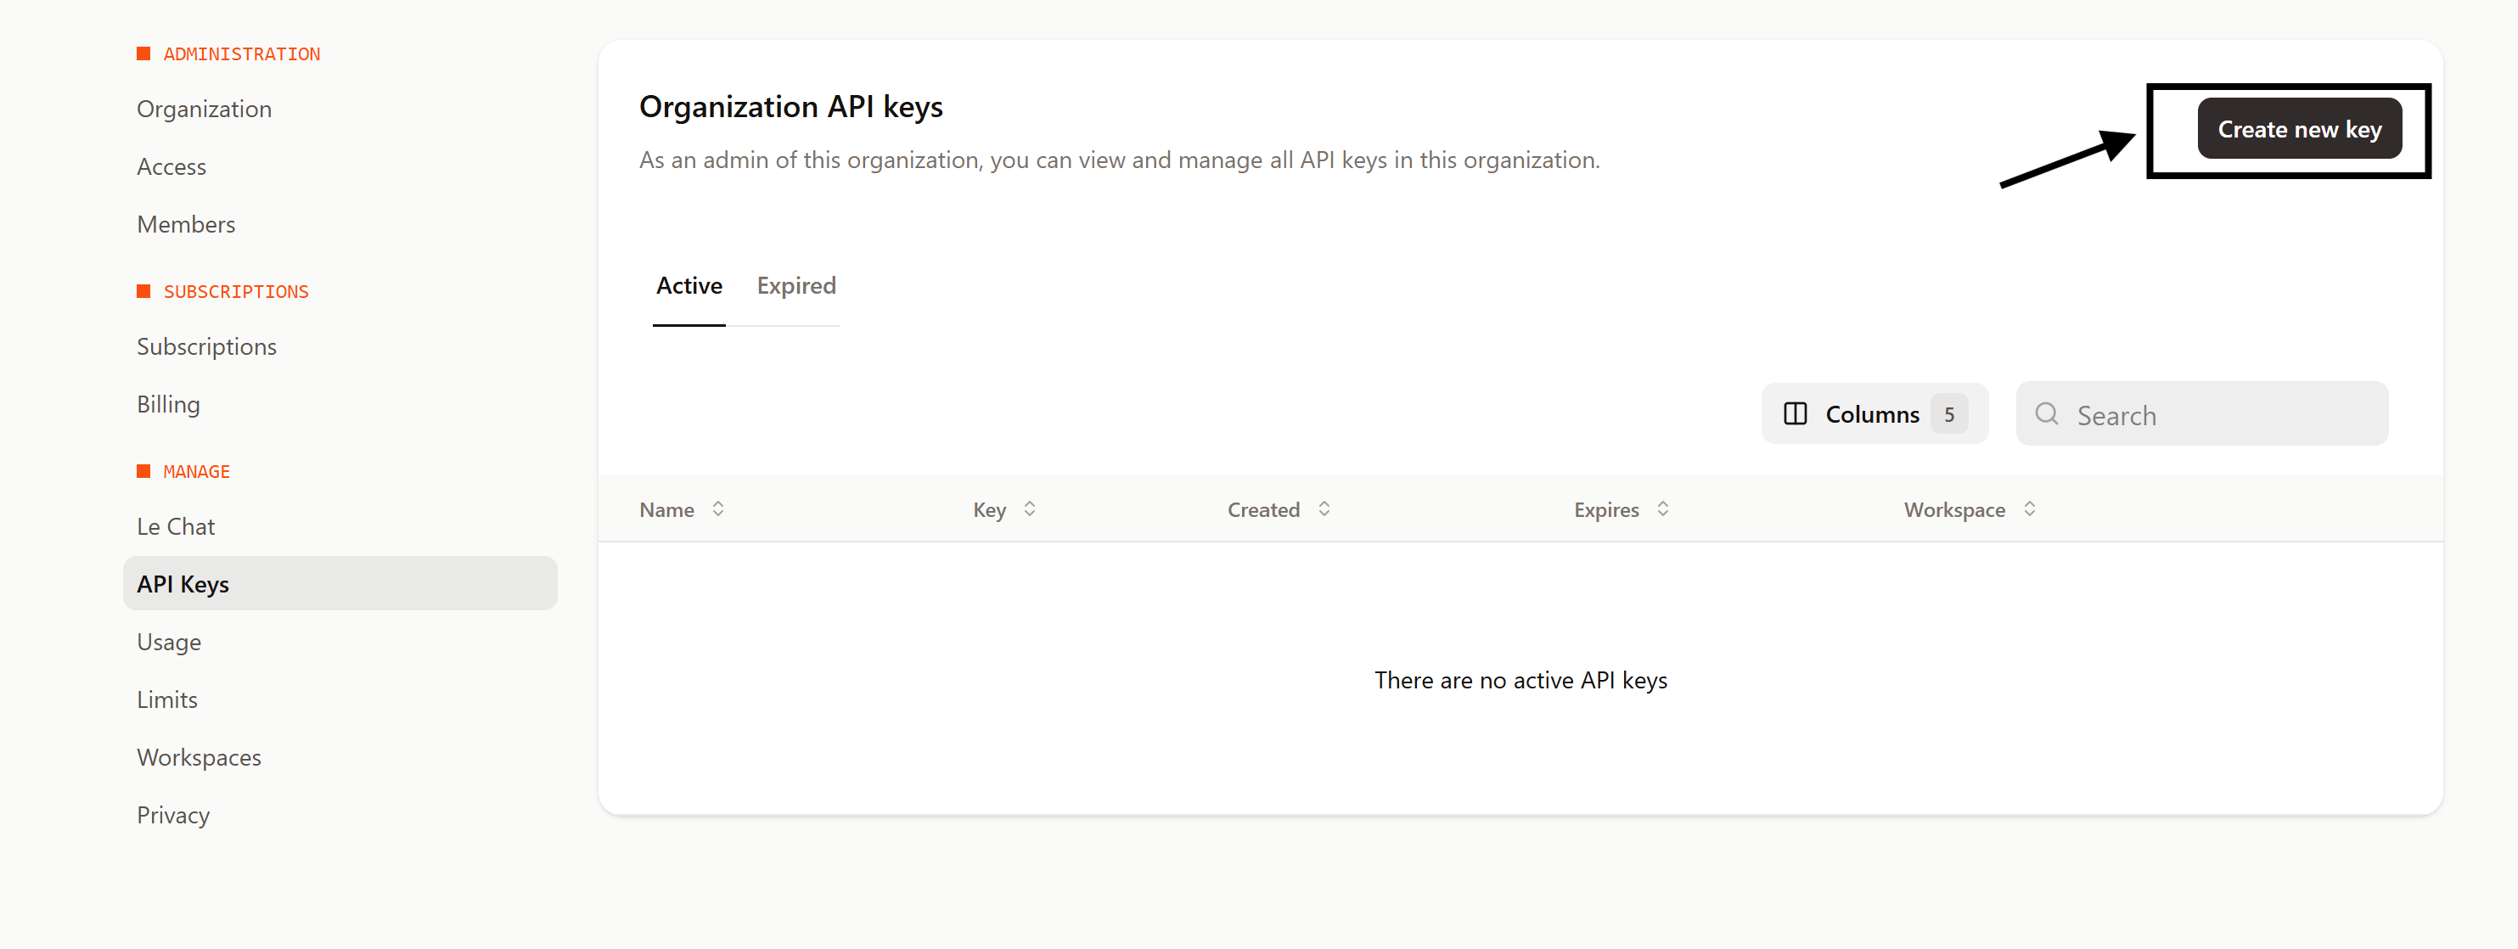The image size is (2518, 949).
Task: Sort by Created column arrows
Action: pyautogui.click(x=1324, y=509)
